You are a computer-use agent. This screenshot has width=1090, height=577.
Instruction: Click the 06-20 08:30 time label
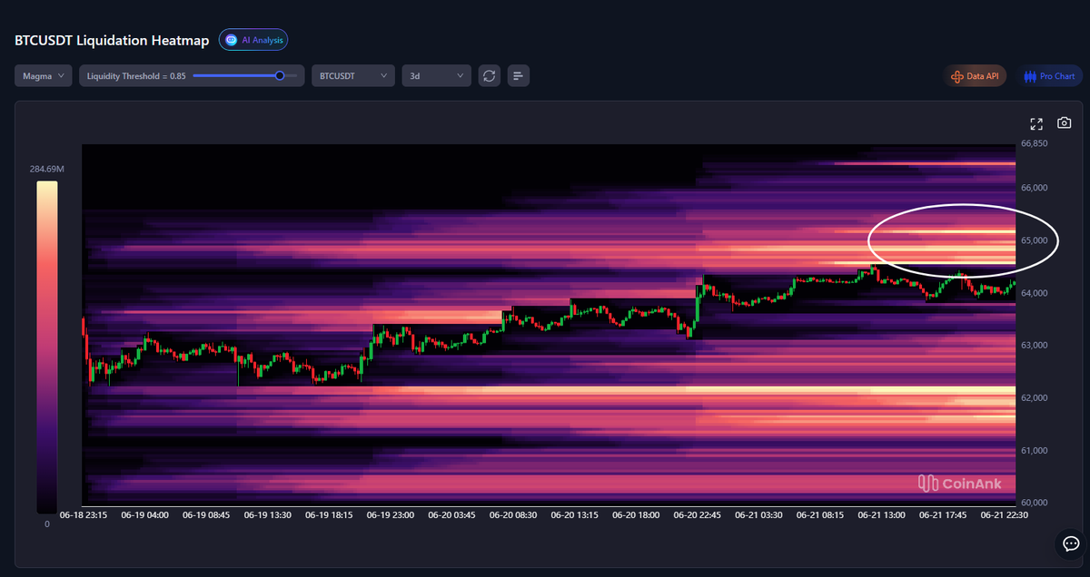513,514
